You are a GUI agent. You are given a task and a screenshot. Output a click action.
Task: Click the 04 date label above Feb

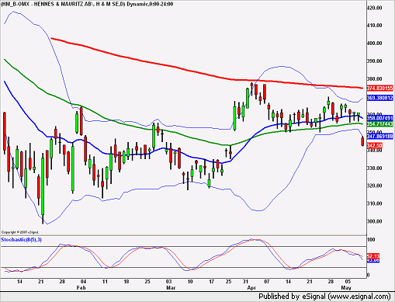click(x=83, y=282)
